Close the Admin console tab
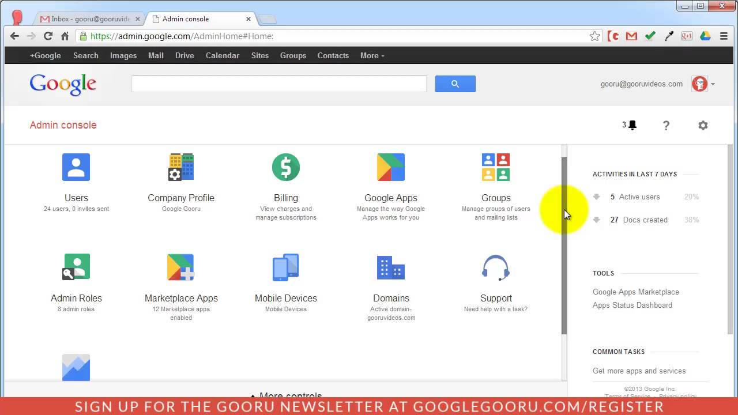Screen dimensions: 738x415 coord(248,19)
